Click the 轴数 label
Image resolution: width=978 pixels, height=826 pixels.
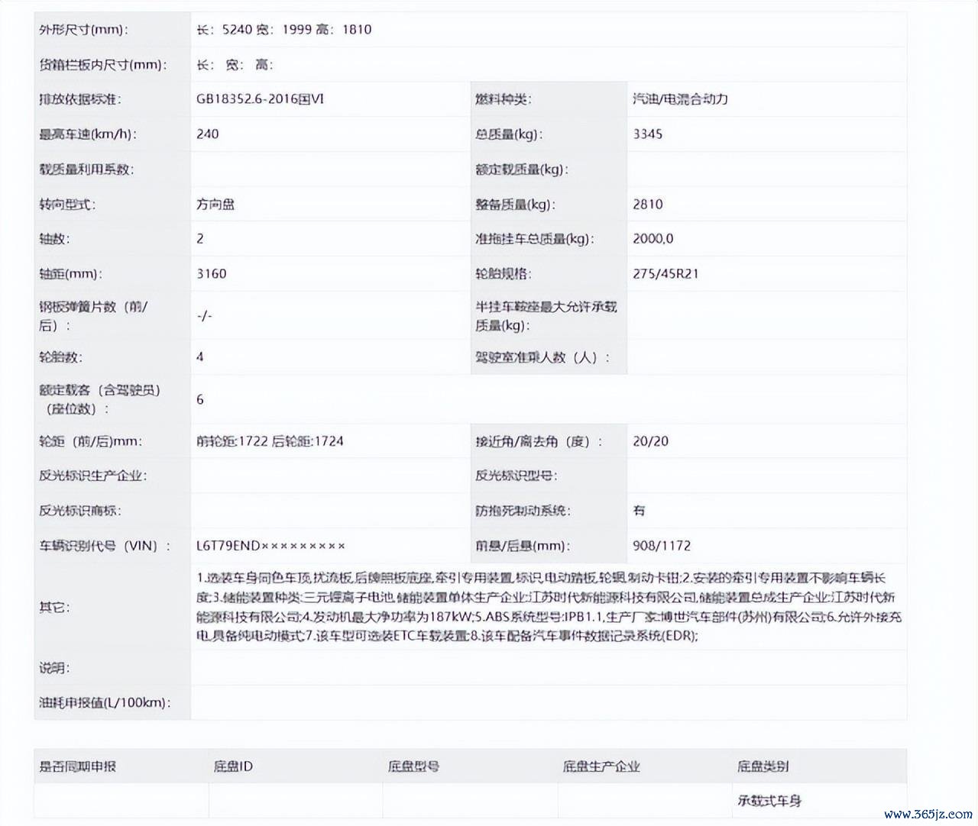54,239
